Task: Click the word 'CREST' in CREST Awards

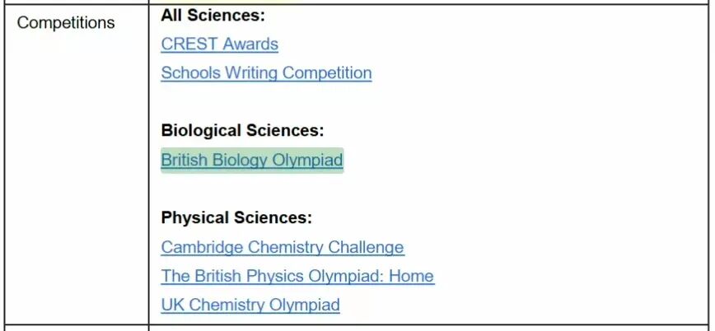Action: pyautogui.click(x=189, y=44)
